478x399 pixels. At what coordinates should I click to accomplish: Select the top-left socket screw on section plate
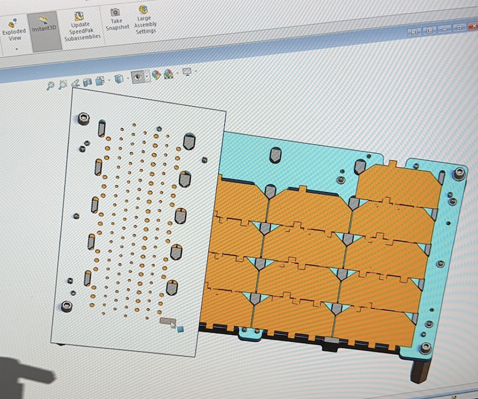click(x=83, y=118)
